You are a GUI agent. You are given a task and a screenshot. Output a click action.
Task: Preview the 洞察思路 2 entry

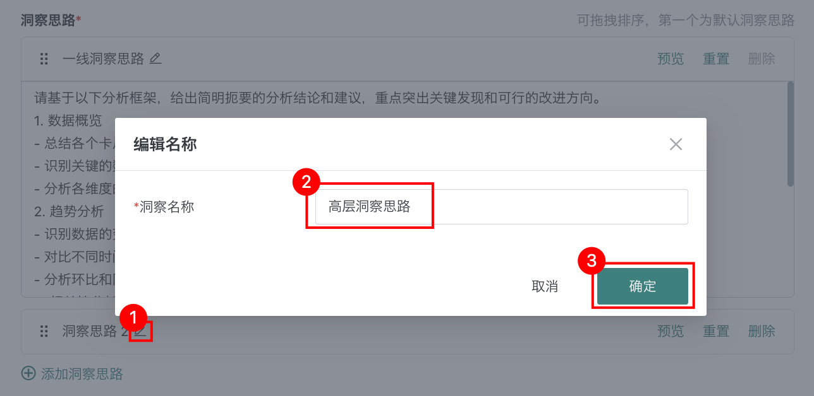pos(671,331)
